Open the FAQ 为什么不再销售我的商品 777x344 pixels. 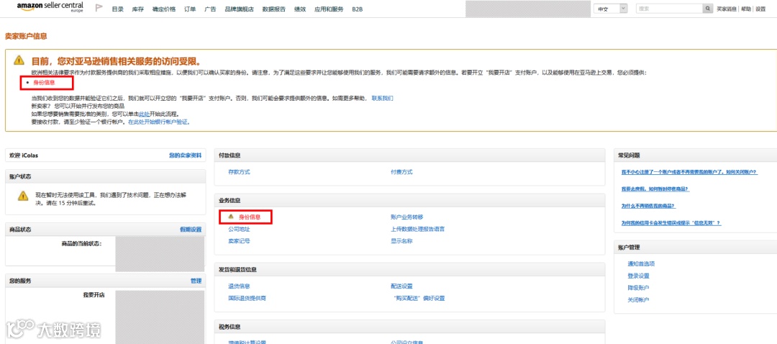649,206
